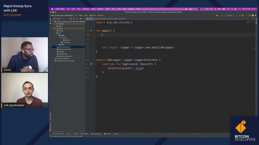The image size is (259, 145).
Task: Open the Version Control tool window
Action: click(x=59, y=134)
